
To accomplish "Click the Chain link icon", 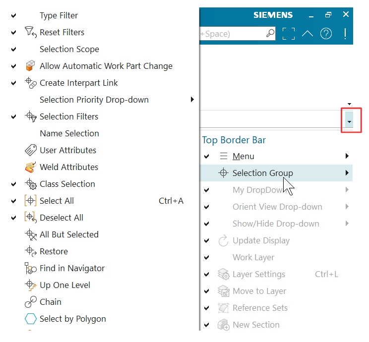I will [x=31, y=302].
